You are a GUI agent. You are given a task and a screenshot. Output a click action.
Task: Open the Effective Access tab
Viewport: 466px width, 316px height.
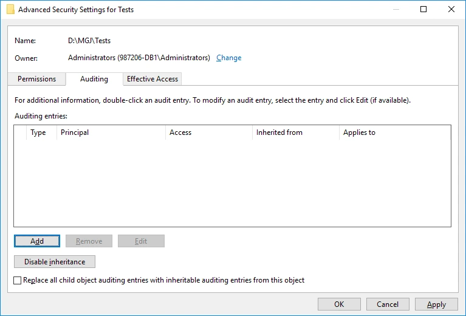(152, 79)
